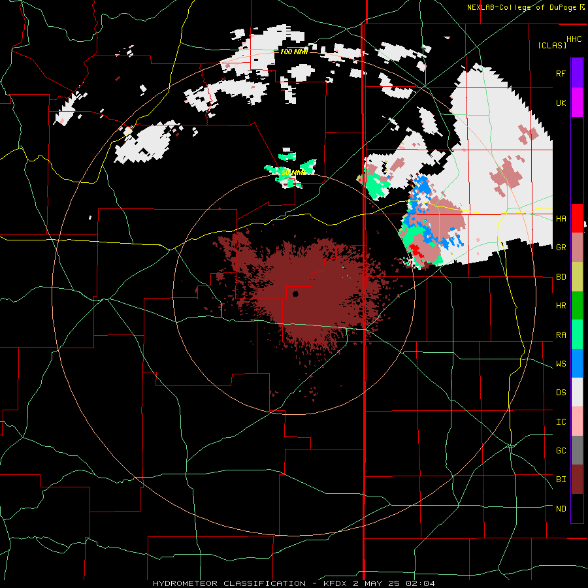Screen dimensions: 588x588
Task: Pick the light green RA rain swatch
Action: 577,335
